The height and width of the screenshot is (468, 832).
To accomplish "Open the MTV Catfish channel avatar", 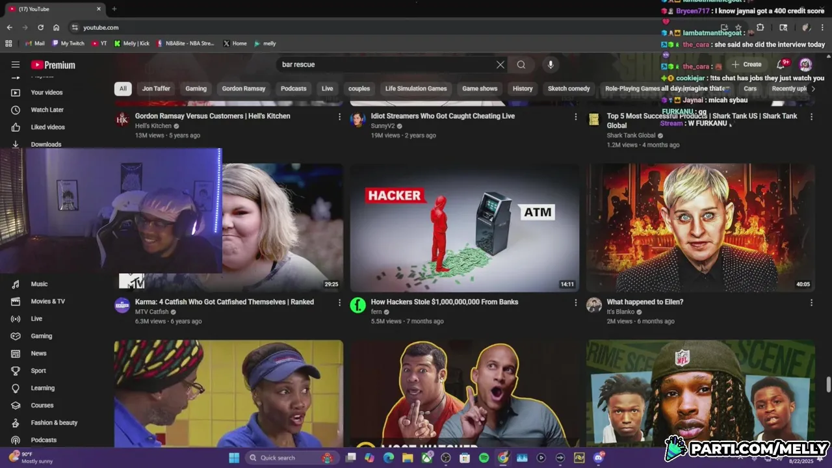I will pos(122,305).
